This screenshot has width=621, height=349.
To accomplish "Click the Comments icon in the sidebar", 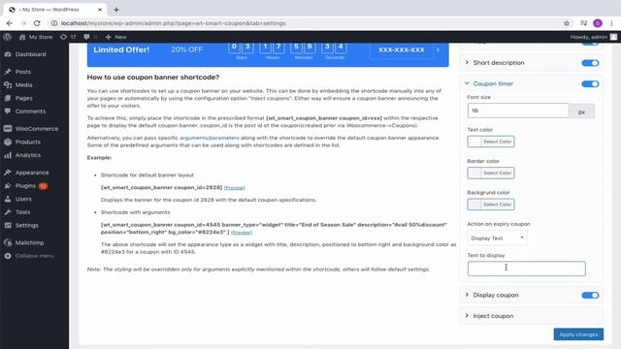I will pyautogui.click(x=8, y=111).
